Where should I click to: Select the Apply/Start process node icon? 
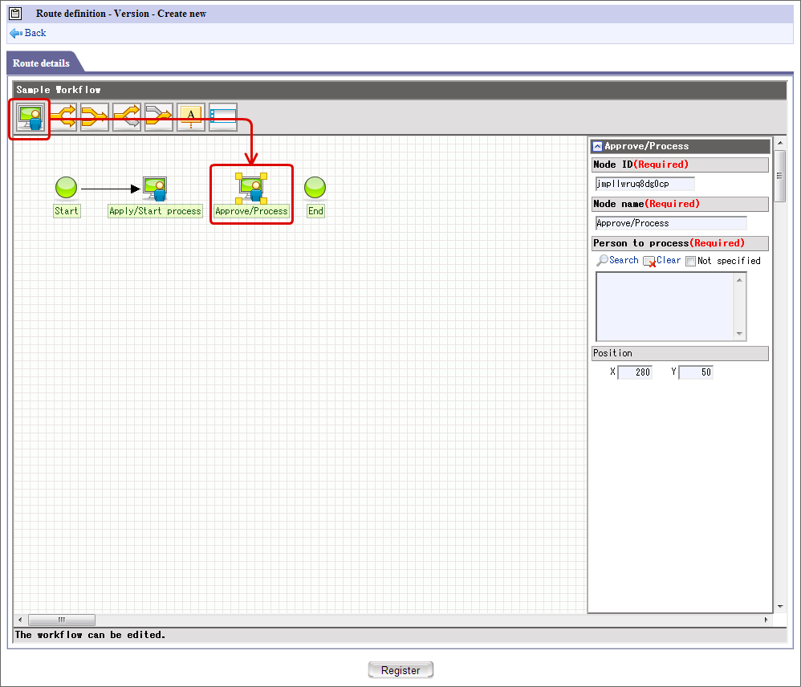click(155, 189)
